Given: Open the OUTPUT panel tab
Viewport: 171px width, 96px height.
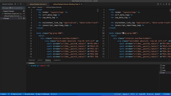Looking at the screenshot, I should pos(40,60).
